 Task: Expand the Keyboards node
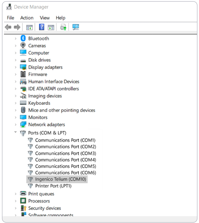(16, 103)
